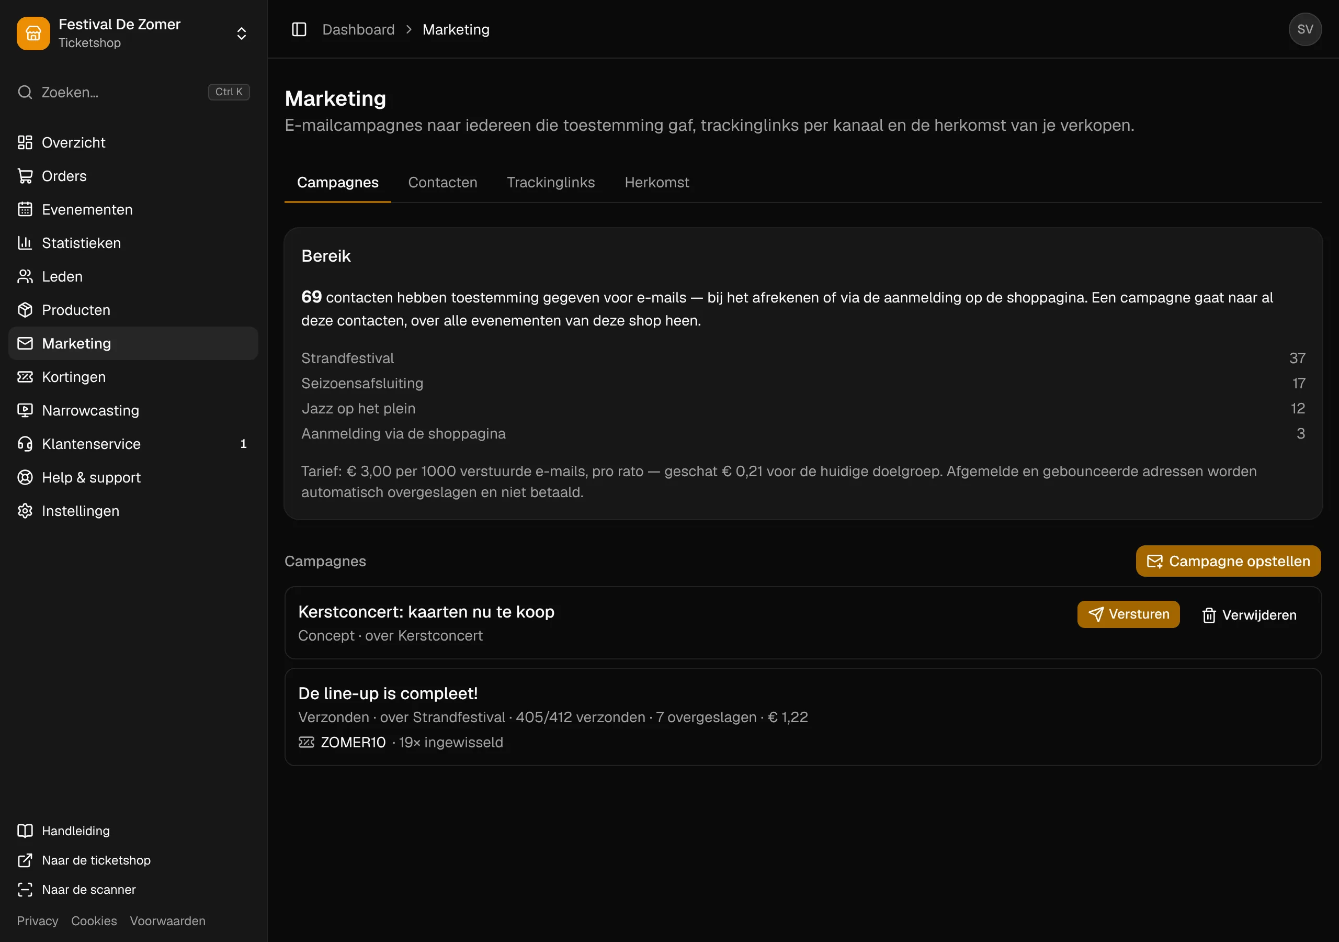This screenshot has width=1339, height=942.
Task: Expand the shop switcher chevrons
Action: tap(242, 33)
